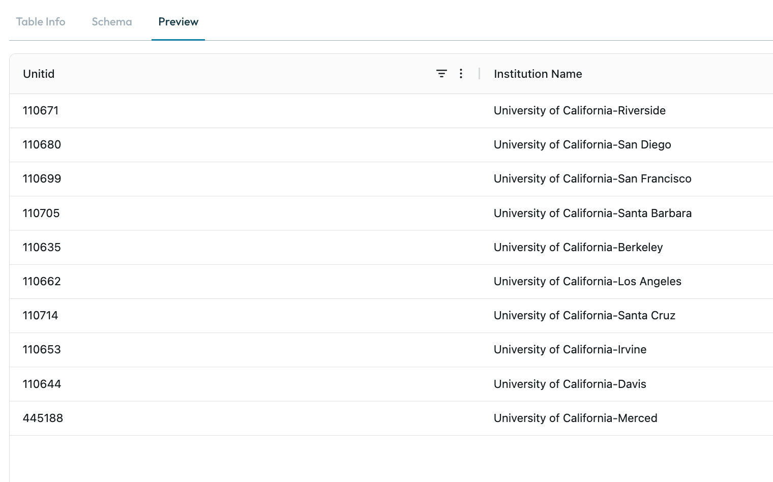The width and height of the screenshot is (773, 482).
Task: Click University of California-Los Angeles cell
Action: pos(627,282)
